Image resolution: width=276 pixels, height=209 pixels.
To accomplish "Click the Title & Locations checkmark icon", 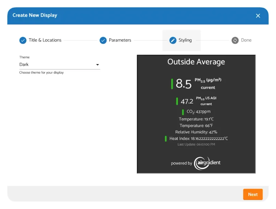I will (x=23, y=40).
